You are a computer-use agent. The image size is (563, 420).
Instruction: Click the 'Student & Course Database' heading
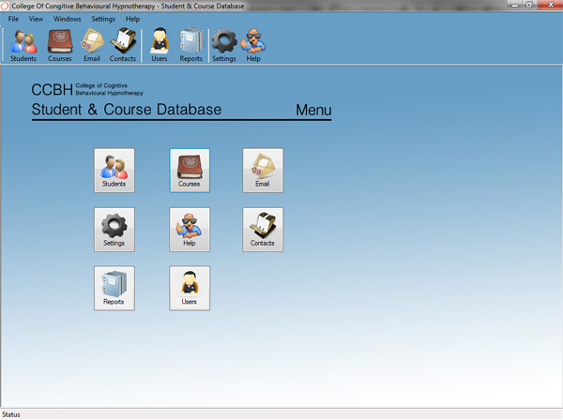pyautogui.click(x=127, y=110)
